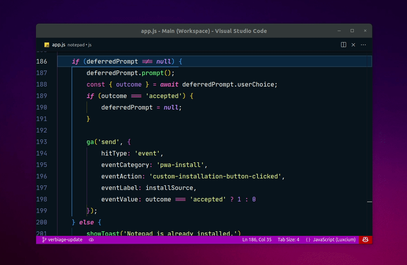Viewport: 407px width, 265px height.
Task: Open the verbiage-update branch picker
Action: pos(62,240)
